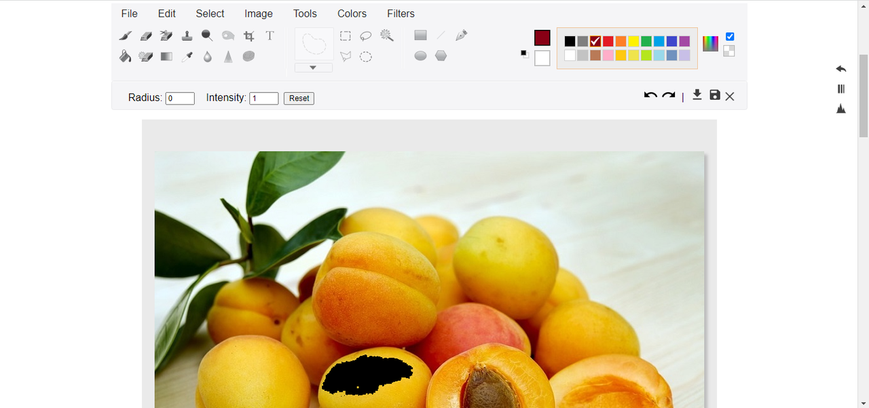Select the hexagon polygon shape tool
This screenshot has height=408, width=869.
(x=441, y=56)
